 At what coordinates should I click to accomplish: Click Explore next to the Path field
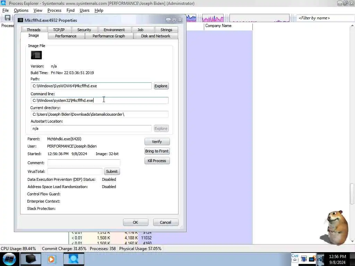tap(161, 86)
